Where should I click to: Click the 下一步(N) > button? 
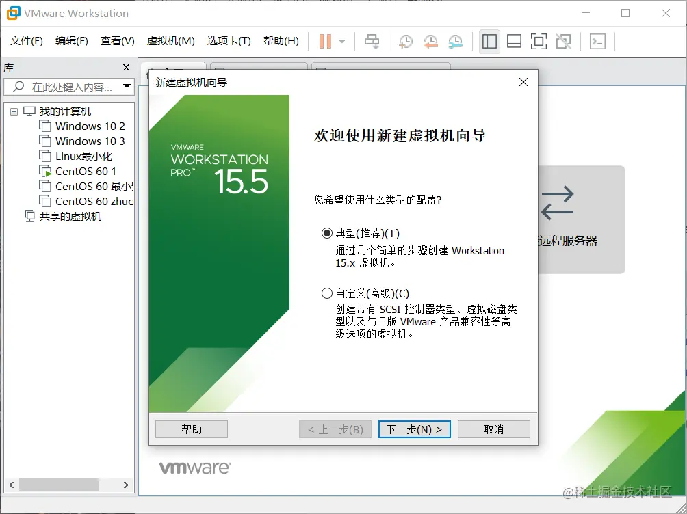click(x=414, y=429)
